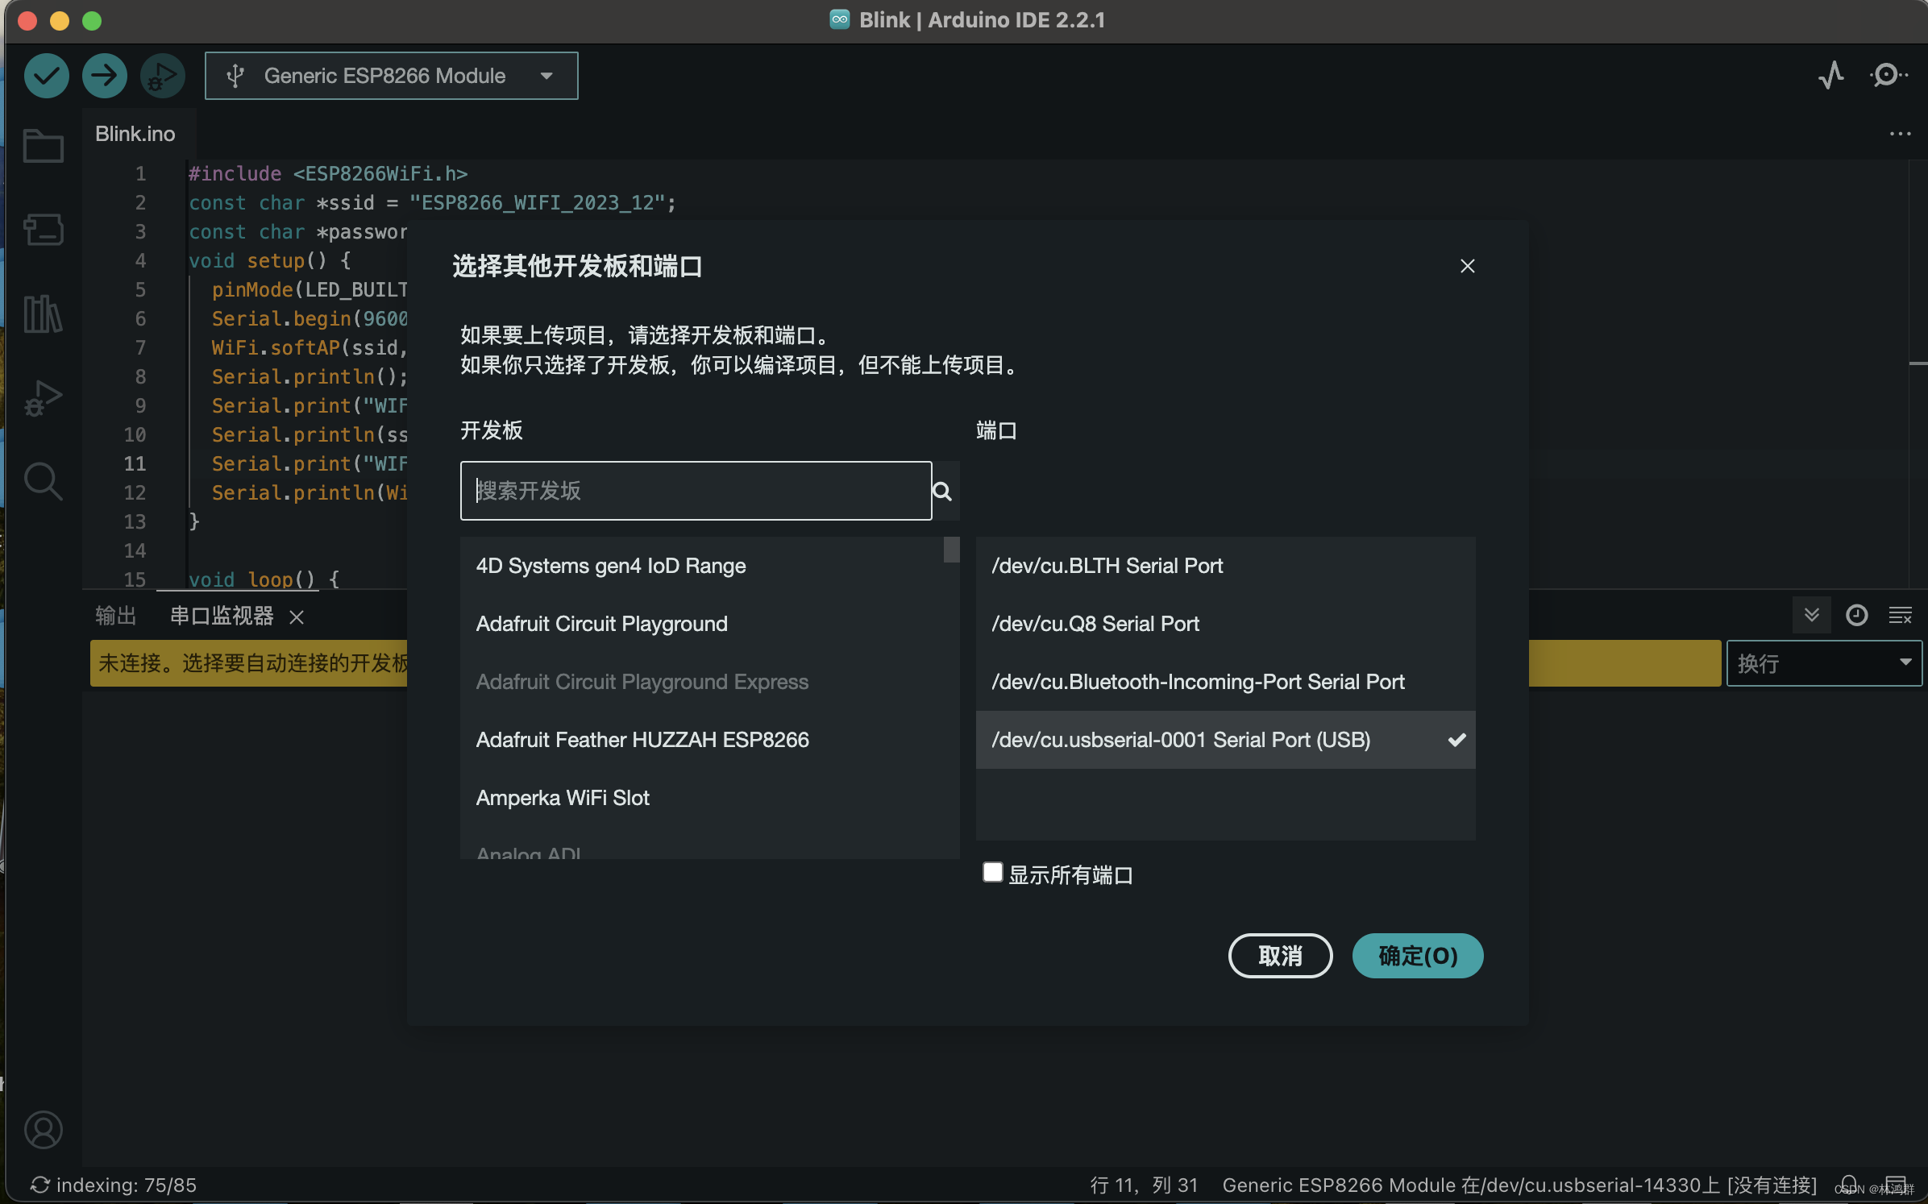Open the Sketchbook folder sidebar icon
The height and width of the screenshot is (1204, 1928).
pos(44,146)
